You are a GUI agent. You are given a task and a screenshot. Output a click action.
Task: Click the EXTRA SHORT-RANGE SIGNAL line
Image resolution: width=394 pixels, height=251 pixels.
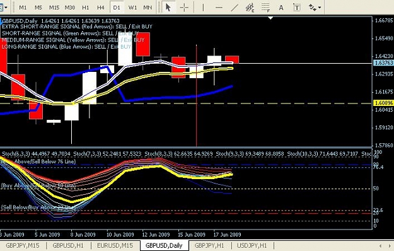pyautogui.click(x=77, y=26)
